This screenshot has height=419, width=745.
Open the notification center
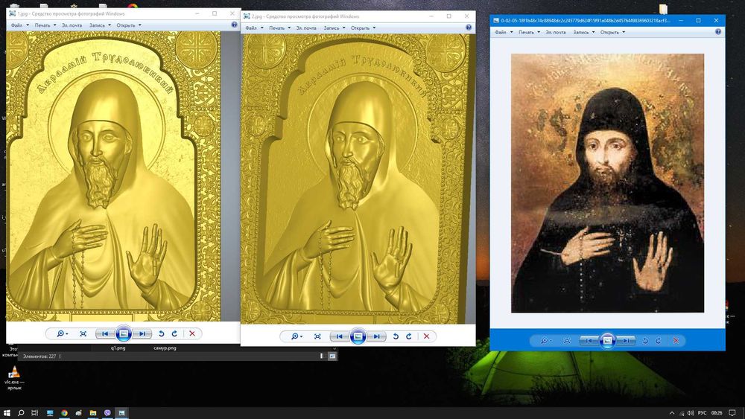click(x=732, y=413)
